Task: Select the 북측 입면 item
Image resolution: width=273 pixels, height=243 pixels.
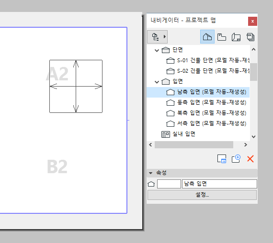Action: [212, 113]
